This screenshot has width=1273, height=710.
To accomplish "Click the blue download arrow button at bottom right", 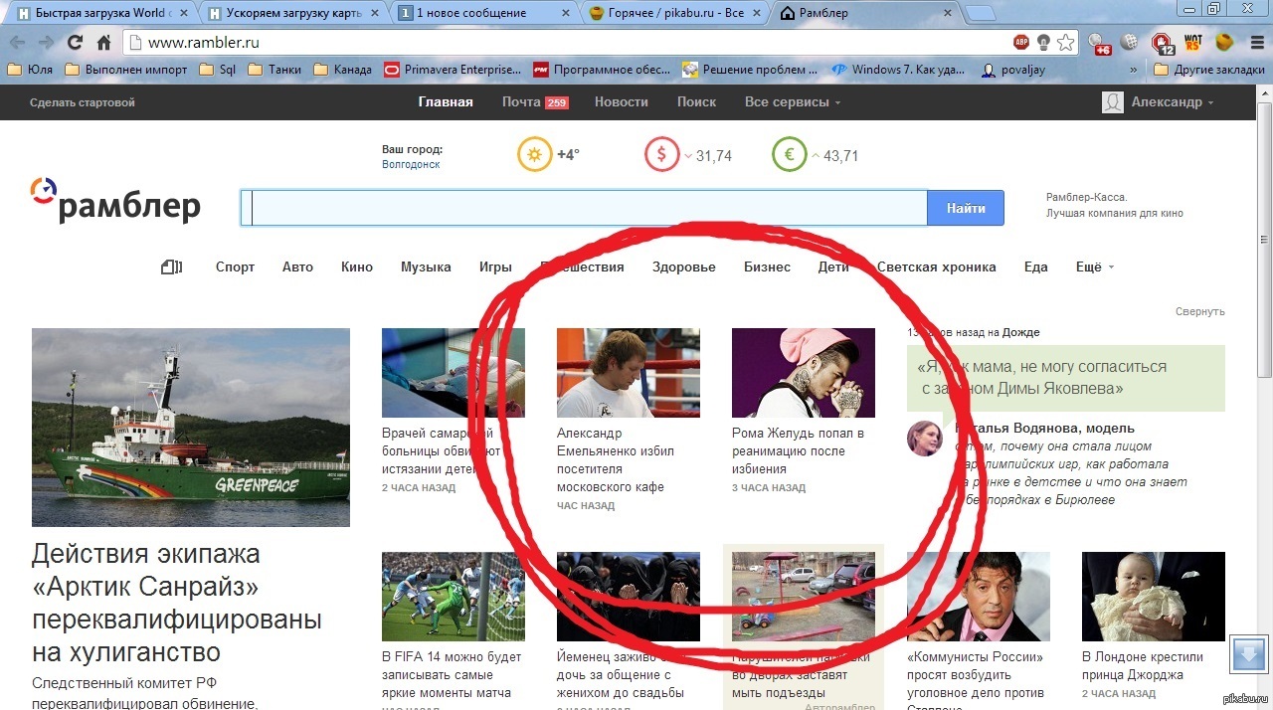I will tap(1248, 653).
